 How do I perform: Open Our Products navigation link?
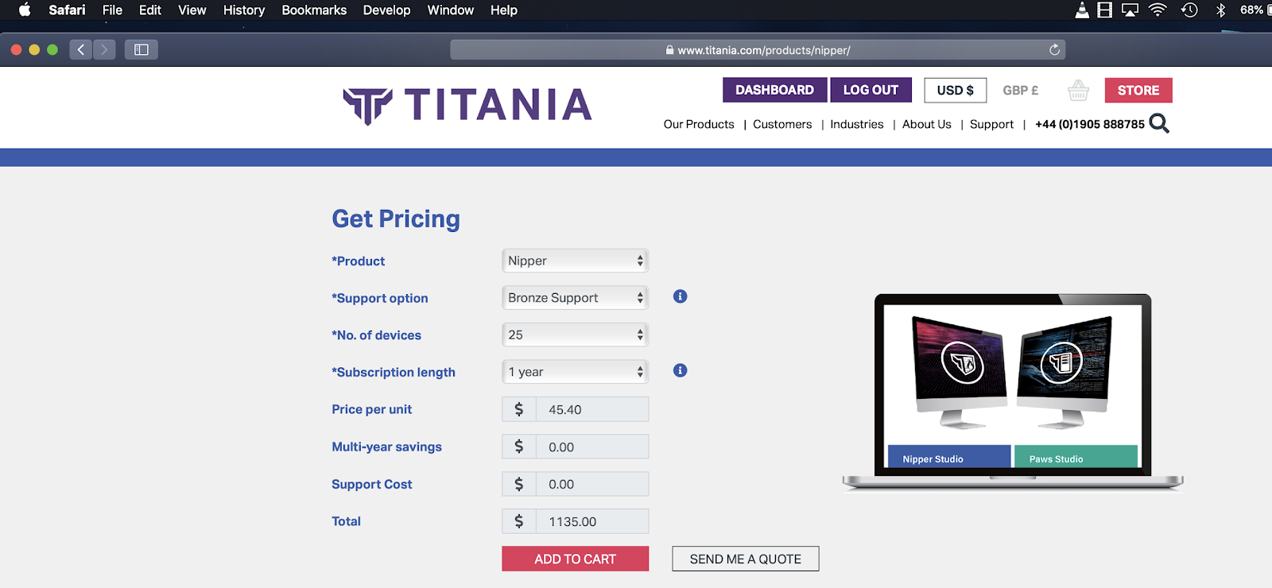(x=699, y=124)
